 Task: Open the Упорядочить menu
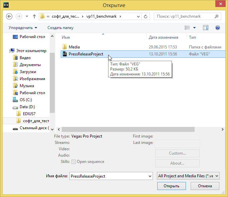pyautogui.click(x=23, y=28)
